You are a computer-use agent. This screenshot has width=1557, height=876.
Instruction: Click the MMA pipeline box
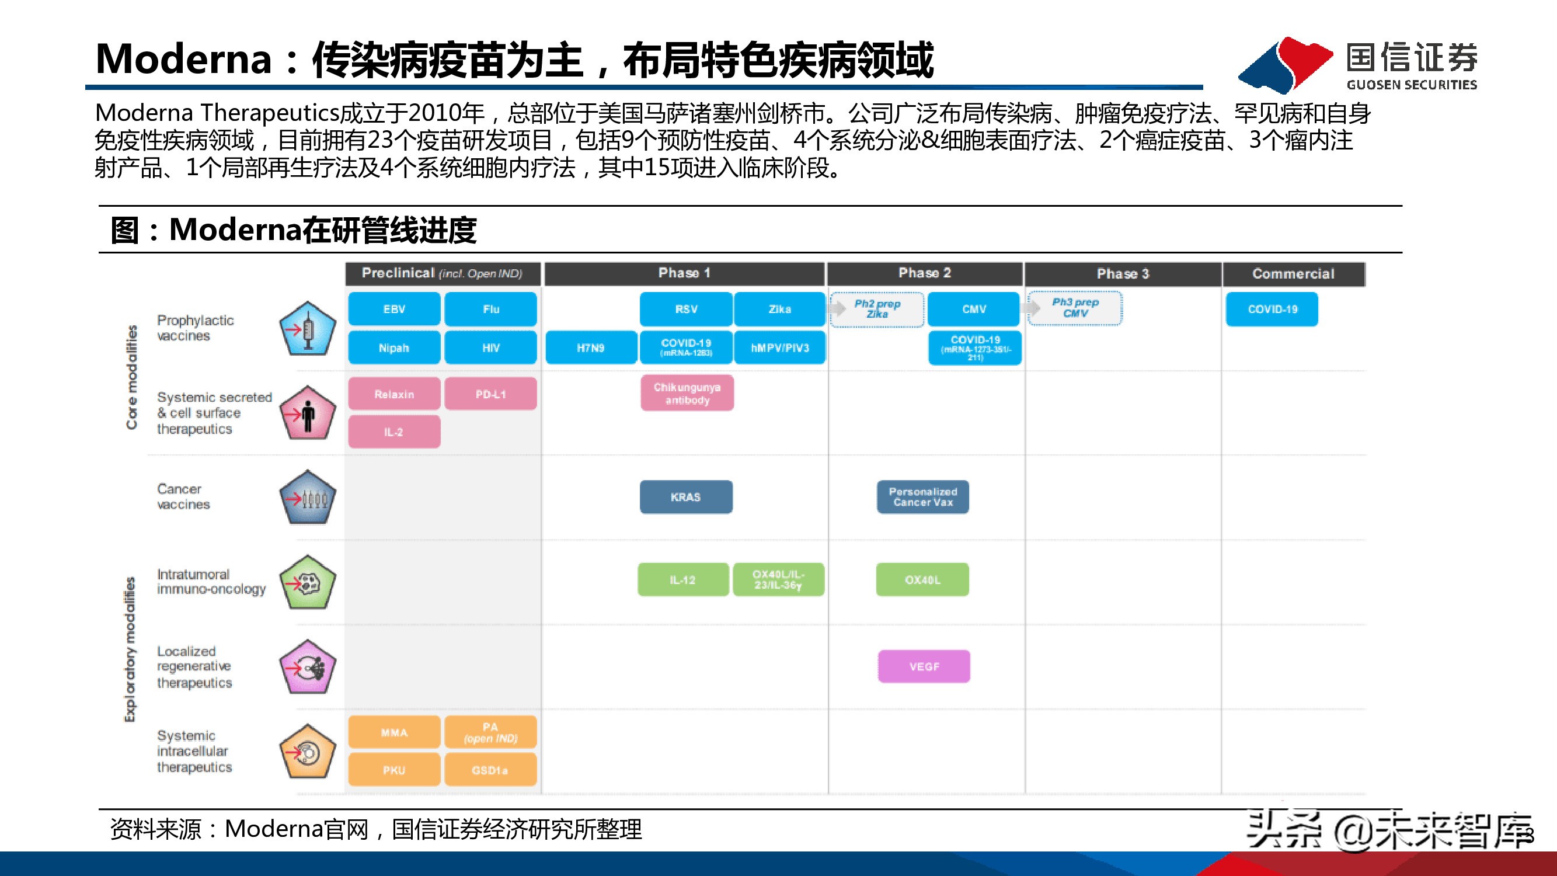pyautogui.click(x=394, y=732)
